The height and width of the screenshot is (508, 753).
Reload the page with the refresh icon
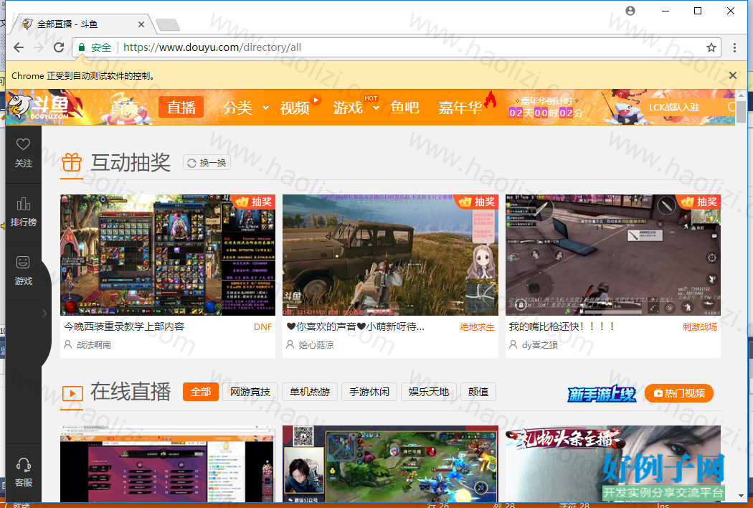click(59, 47)
